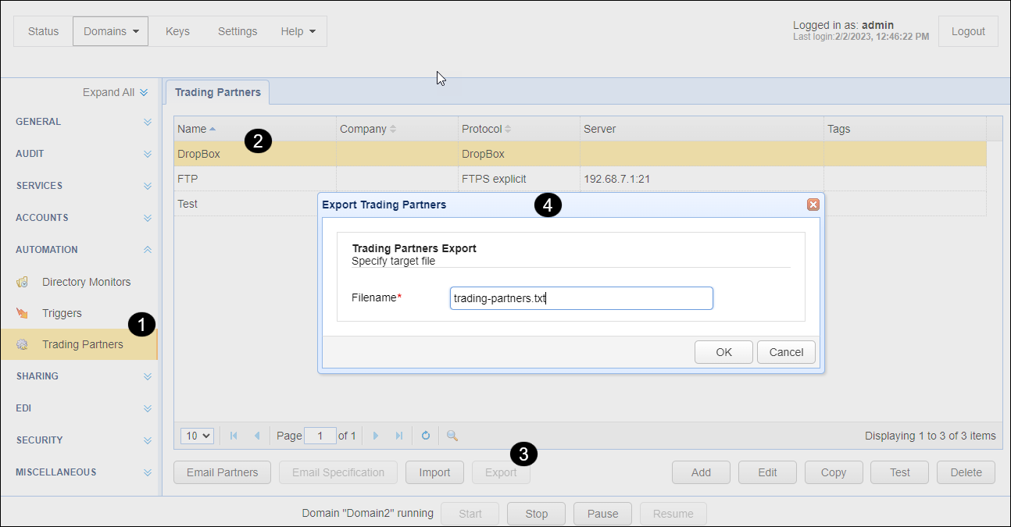Click the Delete button
Image resolution: width=1011 pixels, height=527 pixels.
(966, 472)
